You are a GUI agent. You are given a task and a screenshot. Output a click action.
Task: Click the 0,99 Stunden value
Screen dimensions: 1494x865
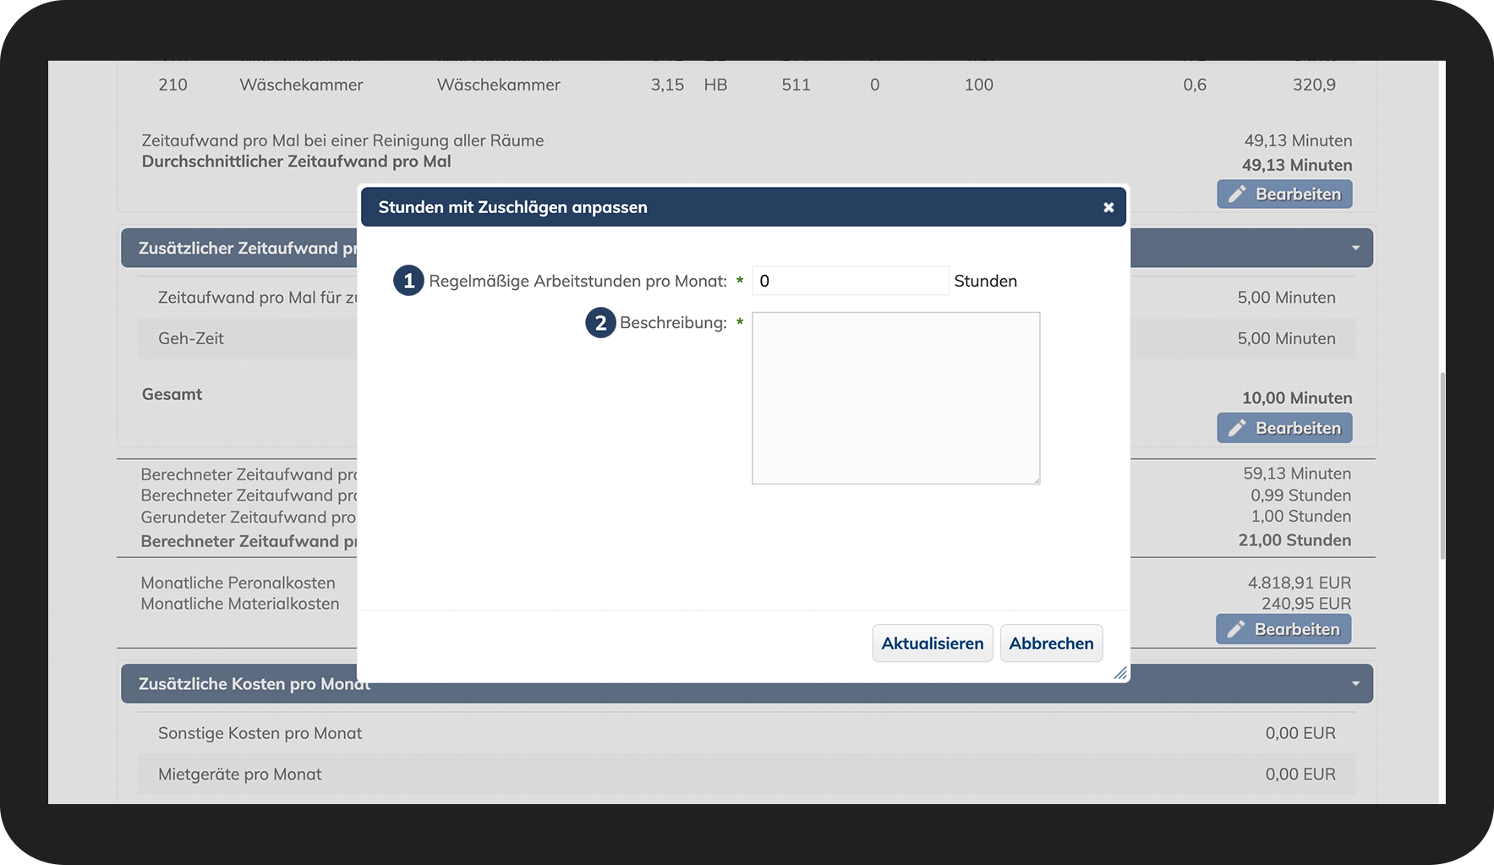(1301, 495)
